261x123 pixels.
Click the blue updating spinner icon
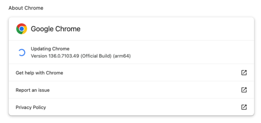pos(22,53)
